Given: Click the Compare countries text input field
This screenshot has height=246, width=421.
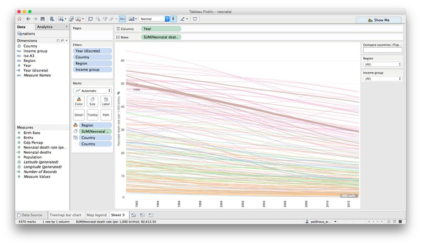Looking at the screenshot, I should pos(382,50).
